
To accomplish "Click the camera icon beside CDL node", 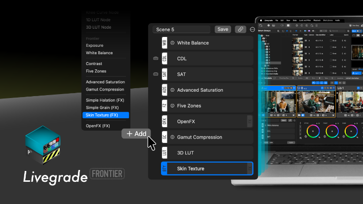I will click(156, 59).
